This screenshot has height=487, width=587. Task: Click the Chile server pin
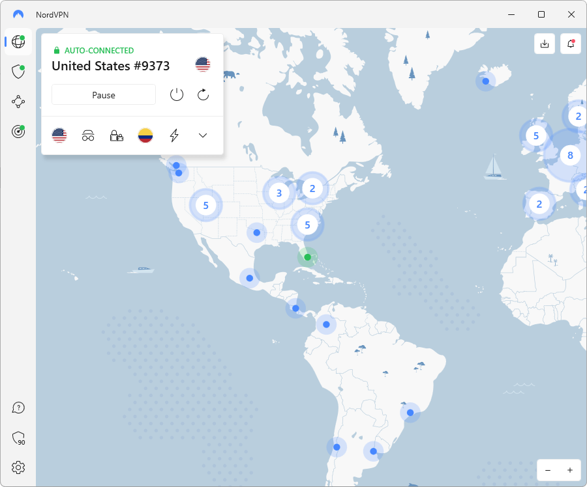[337, 447]
